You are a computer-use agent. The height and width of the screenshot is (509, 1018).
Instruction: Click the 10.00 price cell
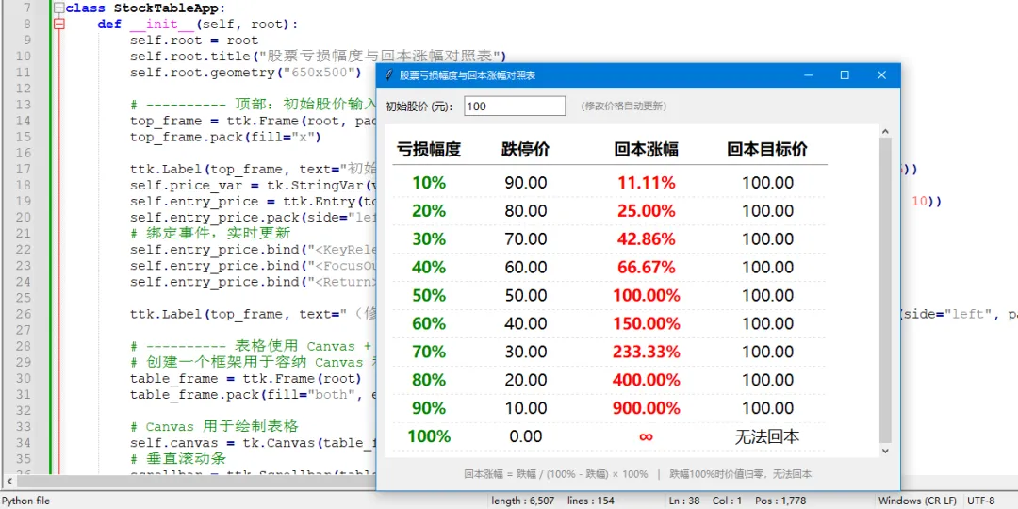coord(526,408)
